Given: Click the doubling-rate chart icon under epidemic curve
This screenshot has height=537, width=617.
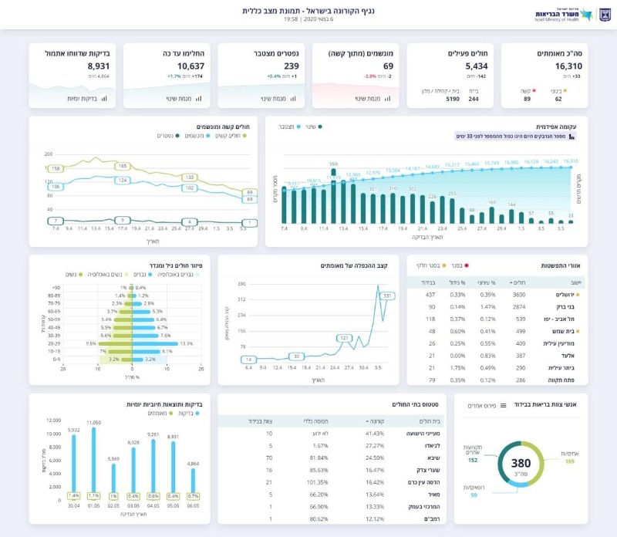Looking at the screenshot, I should tap(571, 137).
